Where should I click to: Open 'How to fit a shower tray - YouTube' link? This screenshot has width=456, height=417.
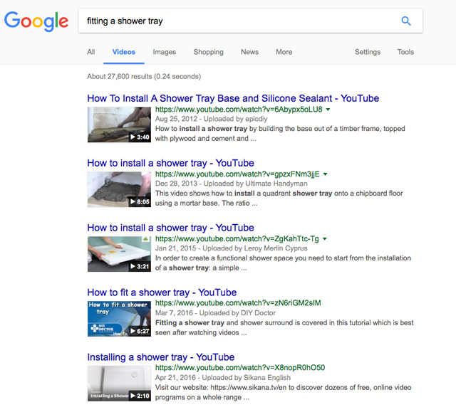[x=162, y=292]
